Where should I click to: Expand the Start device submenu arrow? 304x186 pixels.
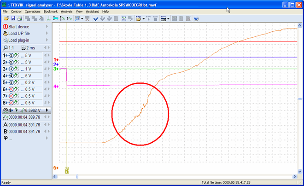click(47, 26)
